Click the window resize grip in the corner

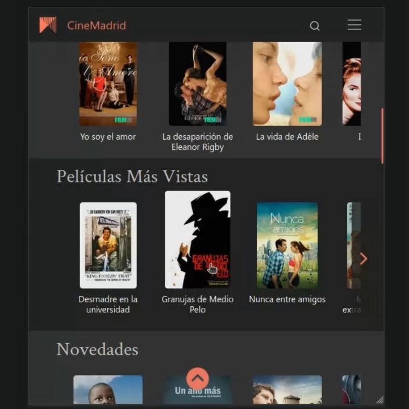coord(380,400)
